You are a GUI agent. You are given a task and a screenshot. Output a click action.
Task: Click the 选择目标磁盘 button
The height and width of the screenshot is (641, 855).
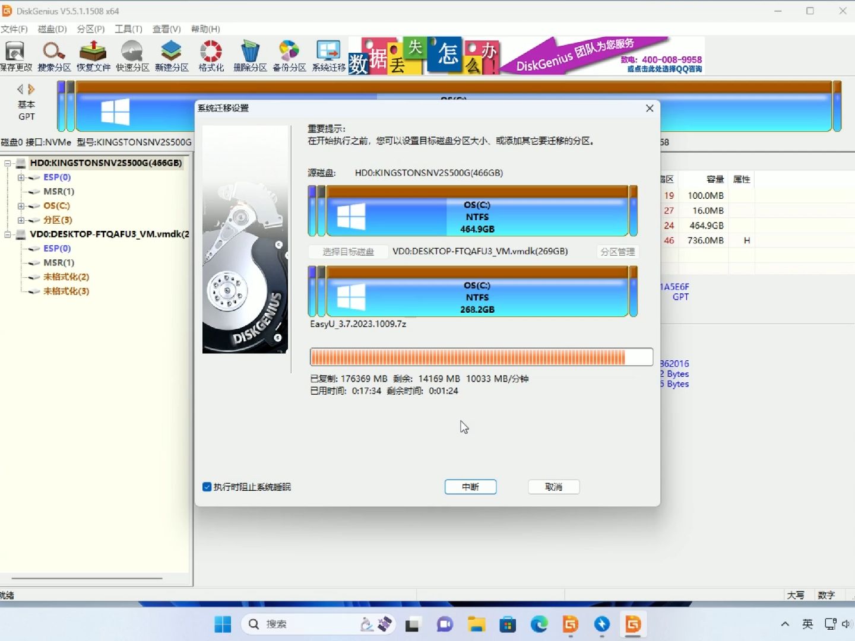point(348,252)
